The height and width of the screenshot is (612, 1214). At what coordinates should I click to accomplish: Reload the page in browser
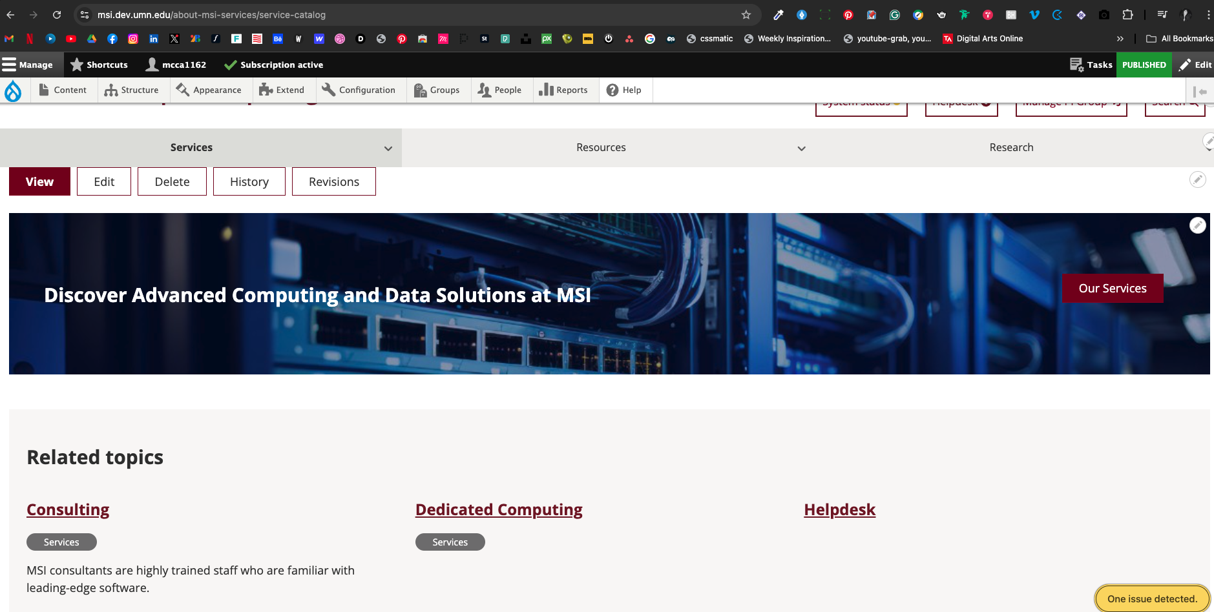(57, 15)
